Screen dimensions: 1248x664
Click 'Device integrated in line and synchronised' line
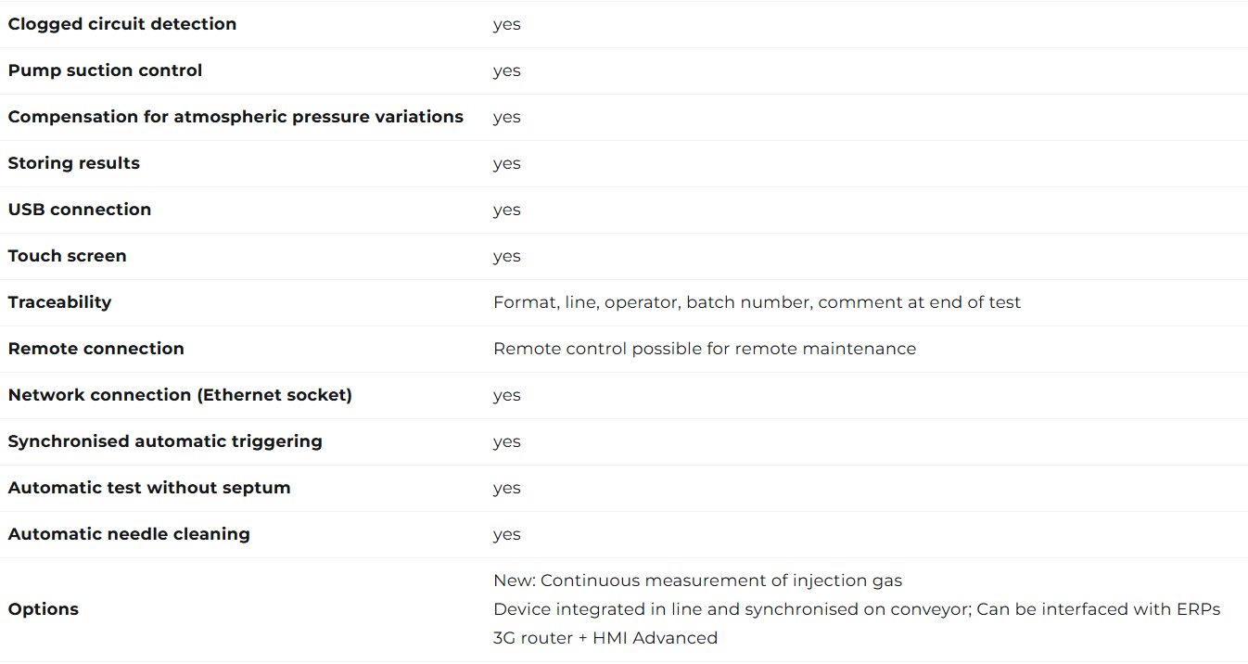coord(857,609)
